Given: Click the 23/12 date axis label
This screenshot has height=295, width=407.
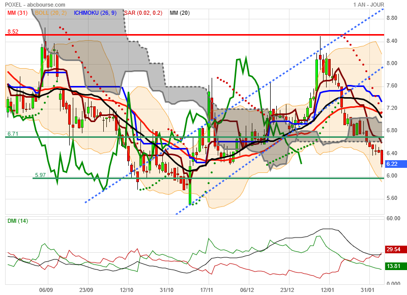Looking at the screenshot, I should pos(287,290).
